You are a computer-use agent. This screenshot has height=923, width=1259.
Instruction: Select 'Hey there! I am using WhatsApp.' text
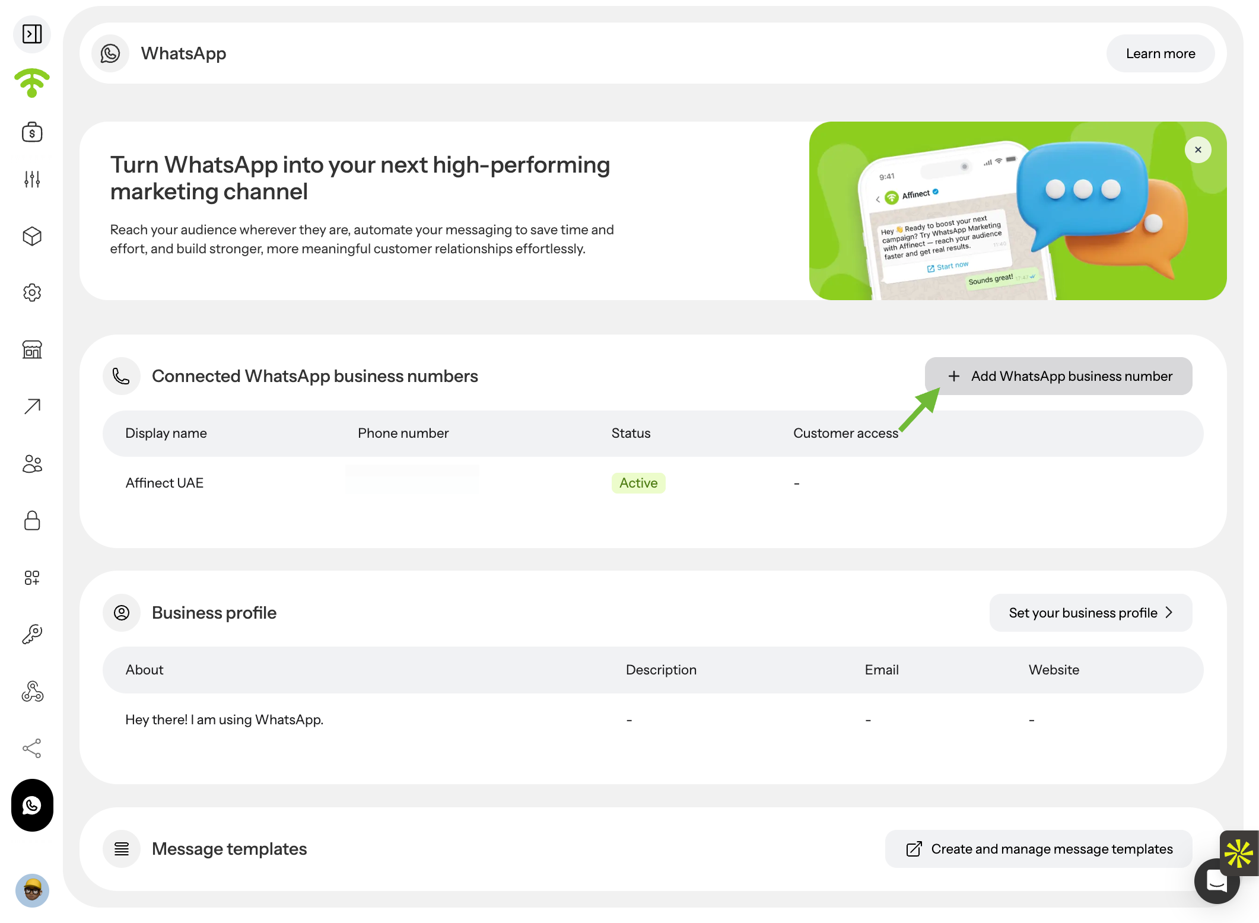224,720
